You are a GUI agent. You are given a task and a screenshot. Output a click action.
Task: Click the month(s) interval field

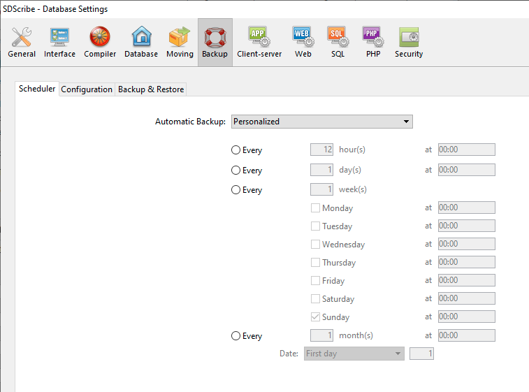tap(321, 335)
